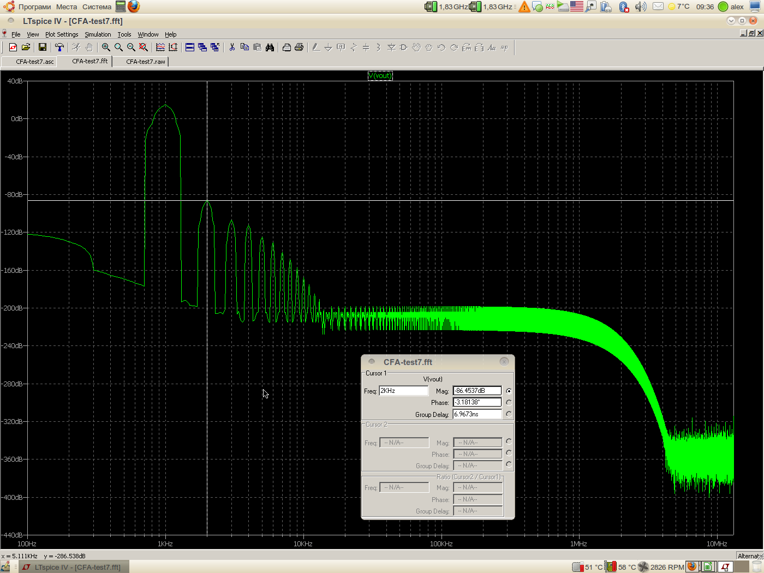Select the Cursor 1 Mag radio button

tap(509, 391)
